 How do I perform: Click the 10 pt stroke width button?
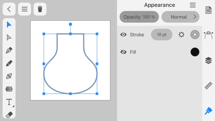coord(162,35)
